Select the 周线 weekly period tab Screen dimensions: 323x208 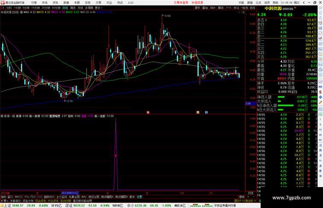[x=73, y=8]
